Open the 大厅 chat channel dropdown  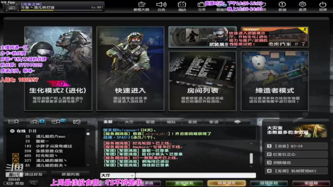point(117,175)
